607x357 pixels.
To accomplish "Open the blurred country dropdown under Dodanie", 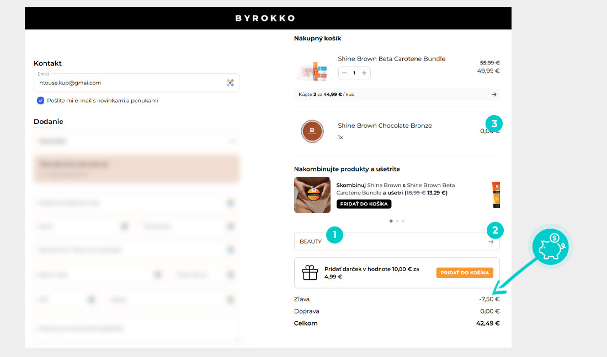I will point(136,141).
